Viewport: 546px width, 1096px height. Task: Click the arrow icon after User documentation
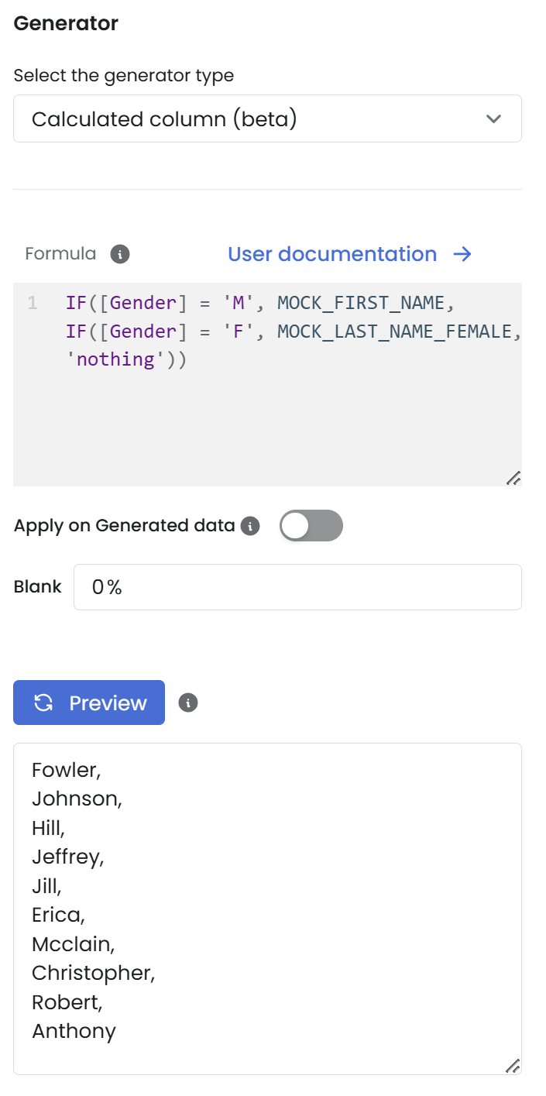pyautogui.click(x=462, y=254)
